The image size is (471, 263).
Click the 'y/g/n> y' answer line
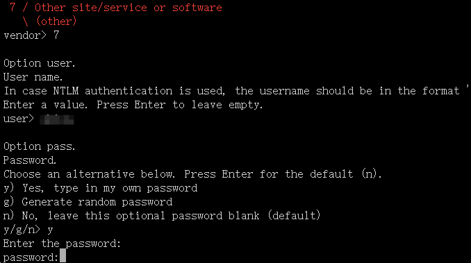pos(28,230)
